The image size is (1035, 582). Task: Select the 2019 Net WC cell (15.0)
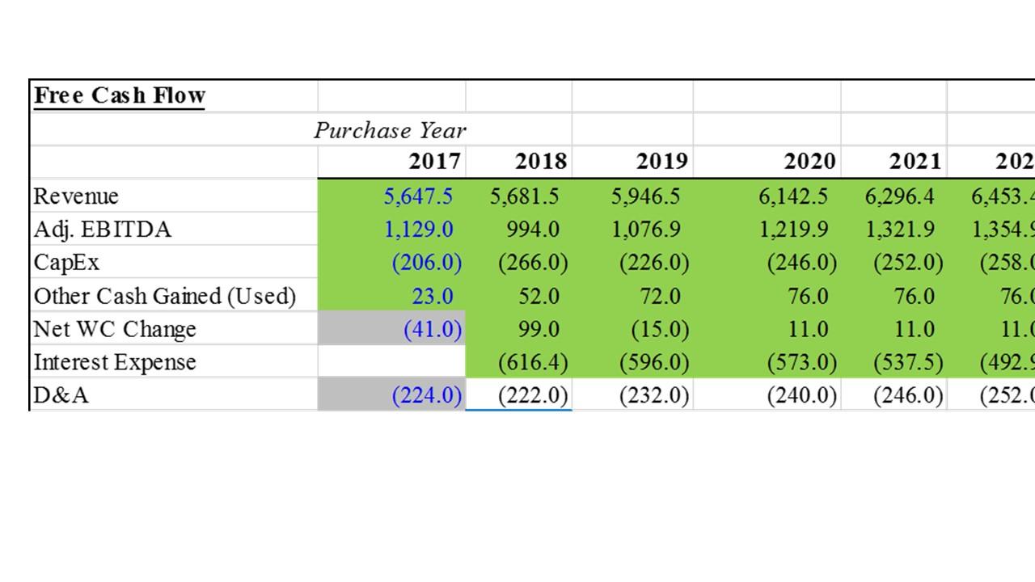point(632,328)
